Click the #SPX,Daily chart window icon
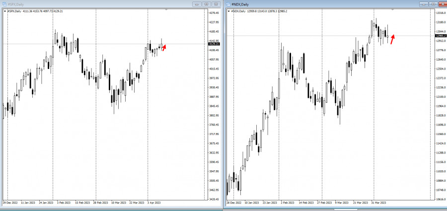447x211 pixels. click(x=4, y=4)
